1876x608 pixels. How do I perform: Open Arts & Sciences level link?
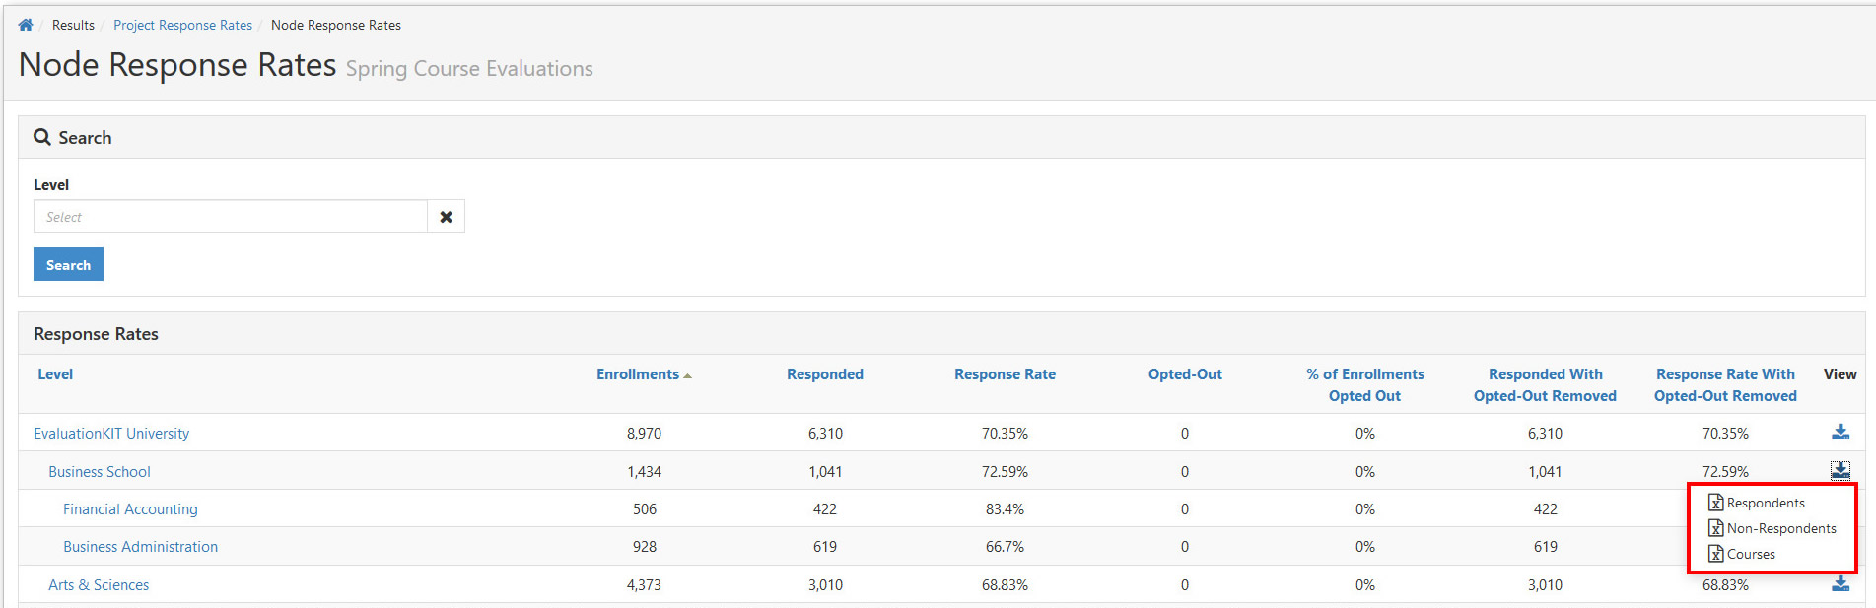[x=99, y=585]
